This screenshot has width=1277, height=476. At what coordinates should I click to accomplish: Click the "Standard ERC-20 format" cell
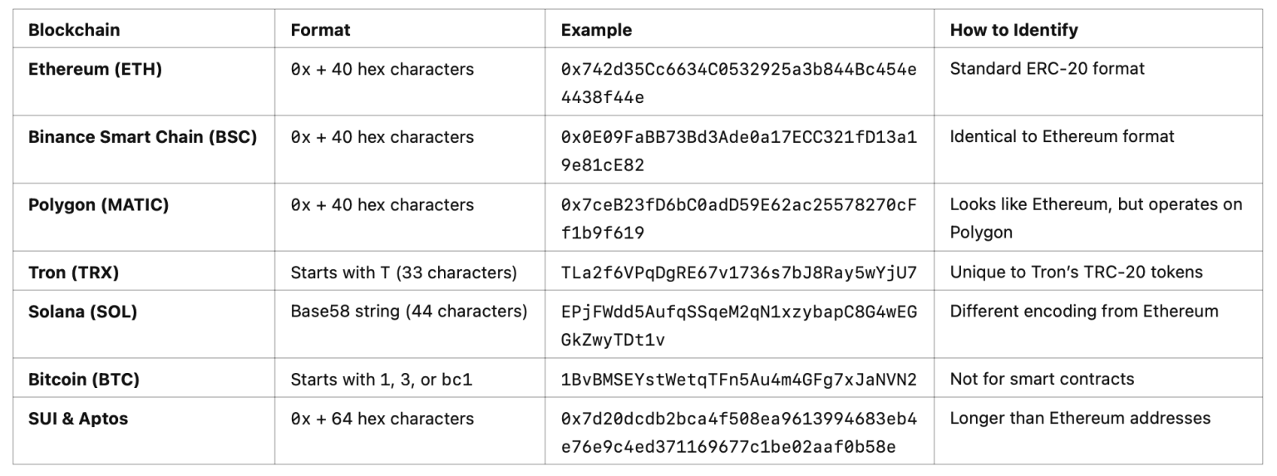click(1047, 69)
